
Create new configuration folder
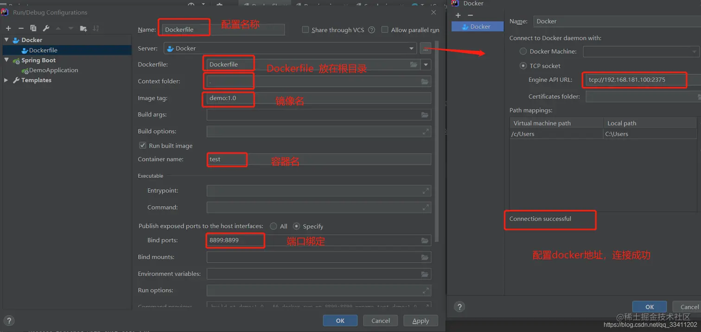tap(83, 29)
